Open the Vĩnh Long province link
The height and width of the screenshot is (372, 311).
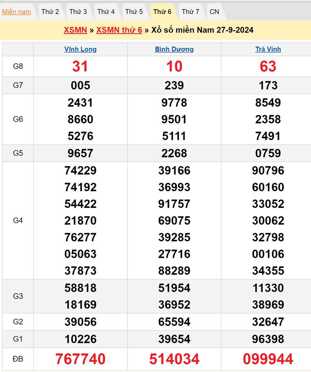(x=81, y=49)
